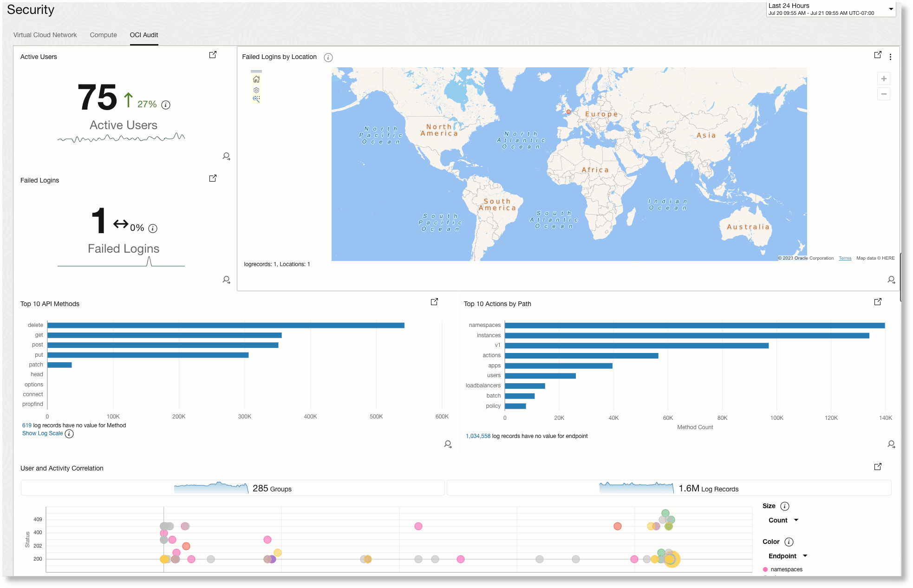Switch to the Virtual Cloud Network tab
Screen dimensions: 913x588
click(x=45, y=35)
